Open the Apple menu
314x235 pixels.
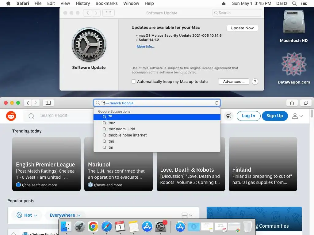(x=8, y=3)
